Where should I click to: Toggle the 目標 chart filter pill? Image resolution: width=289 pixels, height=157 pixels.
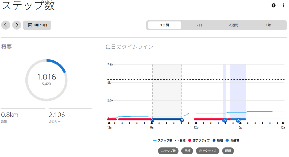click(x=187, y=151)
